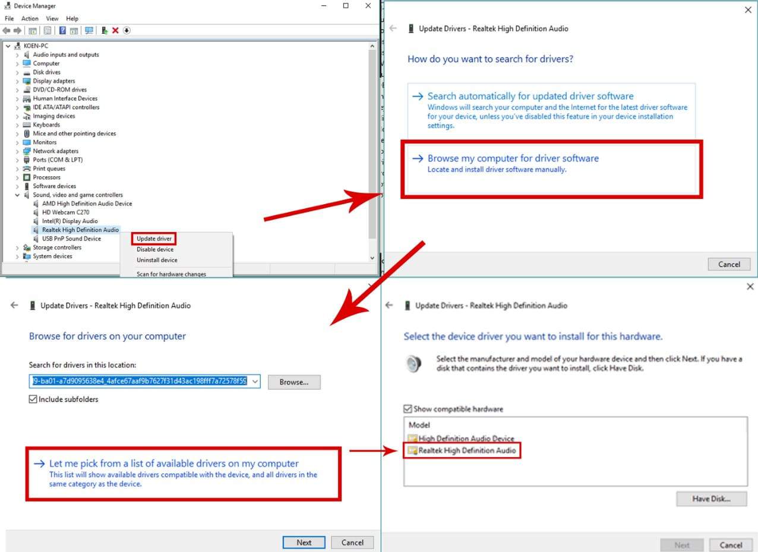
Task: Click the Have Disk... button
Action: click(x=710, y=499)
